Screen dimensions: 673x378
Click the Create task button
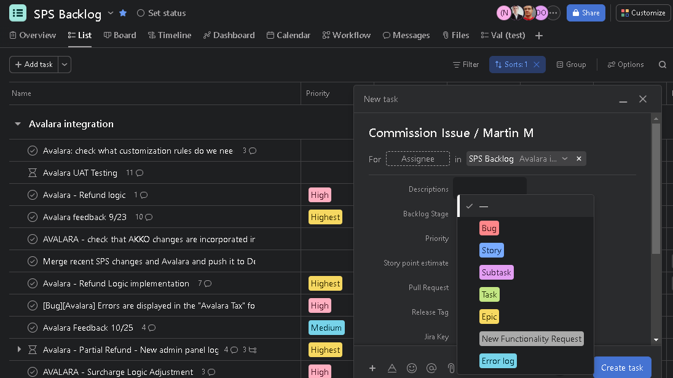[x=622, y=368]
